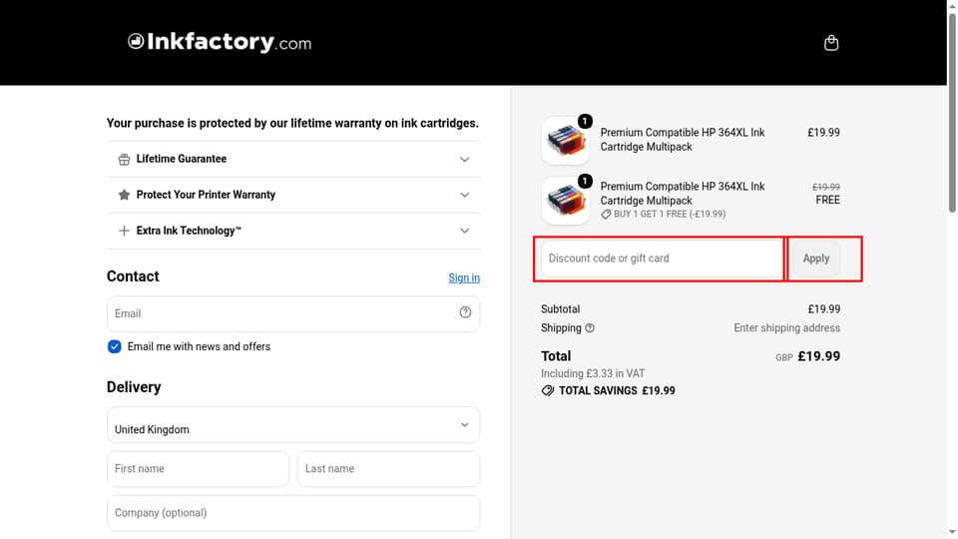Focus the Last name field
This screenshot has width=958, height=539.
(388, 469)
